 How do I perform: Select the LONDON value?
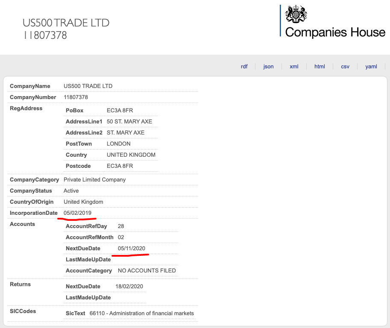(119, 144)
